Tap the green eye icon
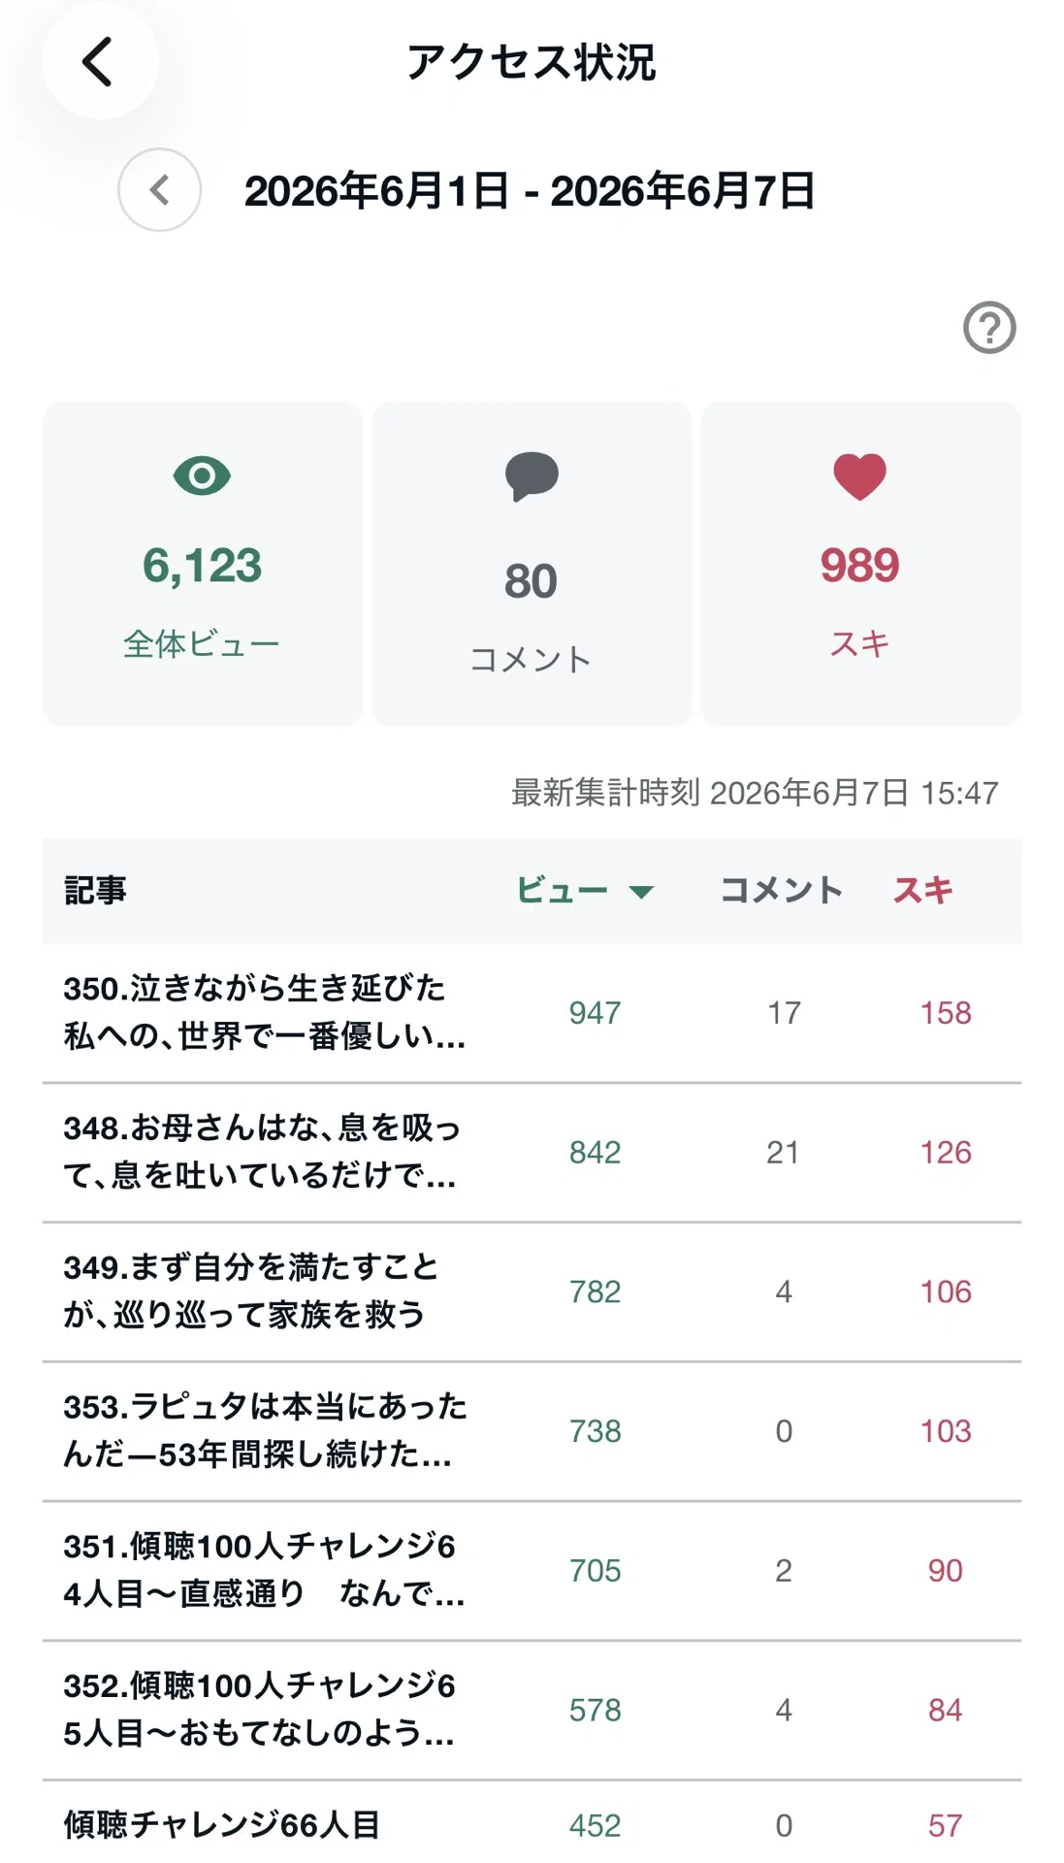This screenshot has width=1064, height=1863. pos(202,475)
